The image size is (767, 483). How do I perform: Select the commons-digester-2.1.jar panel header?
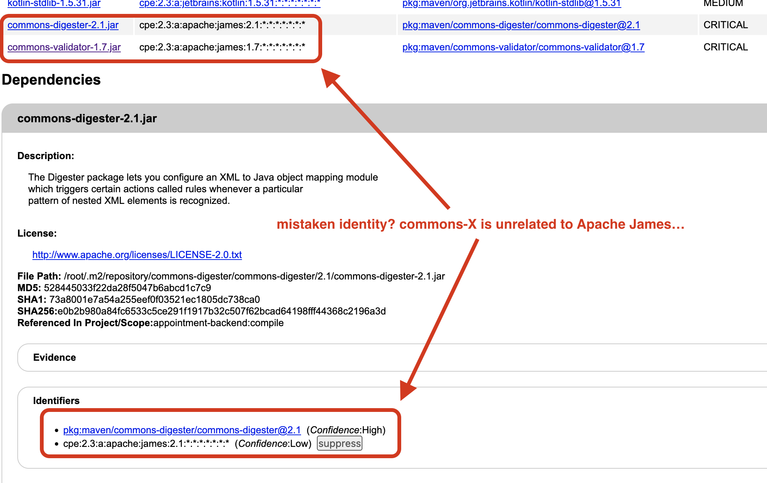tap(87, 118)
